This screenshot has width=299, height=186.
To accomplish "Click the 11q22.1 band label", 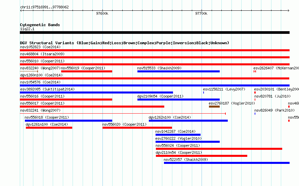I will [27, 29].
